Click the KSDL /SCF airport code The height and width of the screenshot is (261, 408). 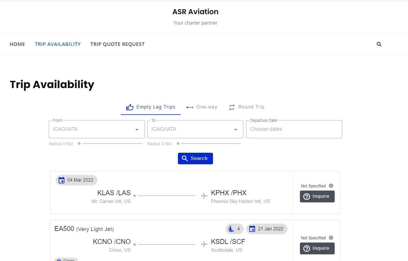228,242
